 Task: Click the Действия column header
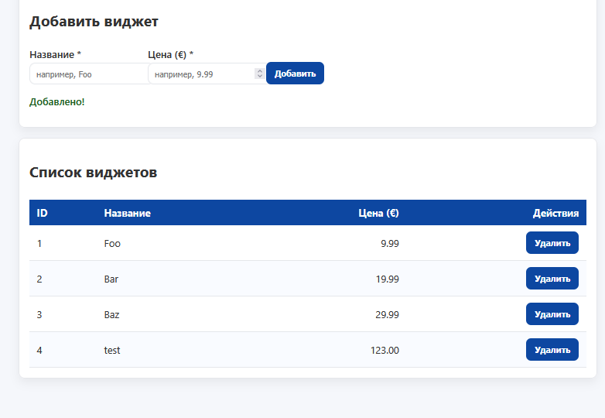555,214
